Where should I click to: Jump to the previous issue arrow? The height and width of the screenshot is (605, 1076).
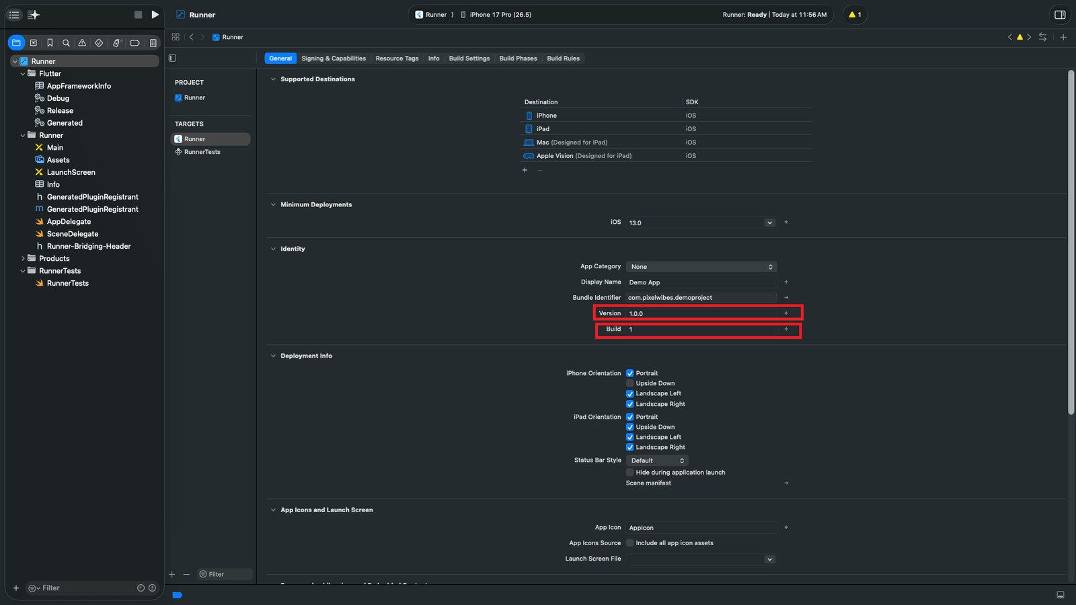pyautogui.click(x=1010, y=37)
